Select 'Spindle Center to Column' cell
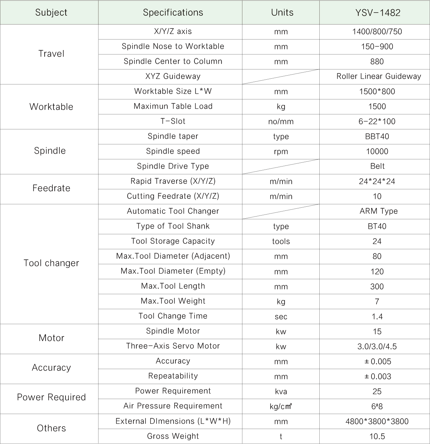Screen dimensions: 430x444 pos(170,62)
